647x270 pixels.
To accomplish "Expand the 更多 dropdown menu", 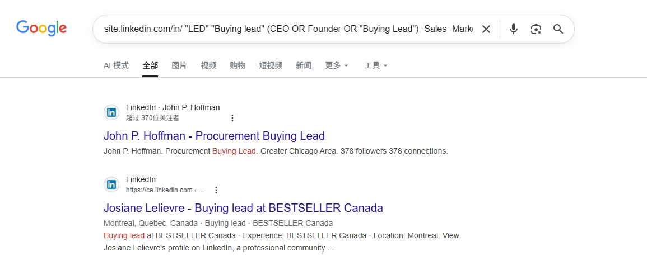I will (337, 65).
